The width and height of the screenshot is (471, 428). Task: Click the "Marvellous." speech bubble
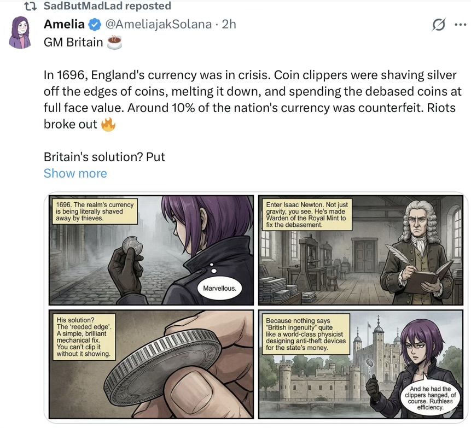click(x=219, y=288)
